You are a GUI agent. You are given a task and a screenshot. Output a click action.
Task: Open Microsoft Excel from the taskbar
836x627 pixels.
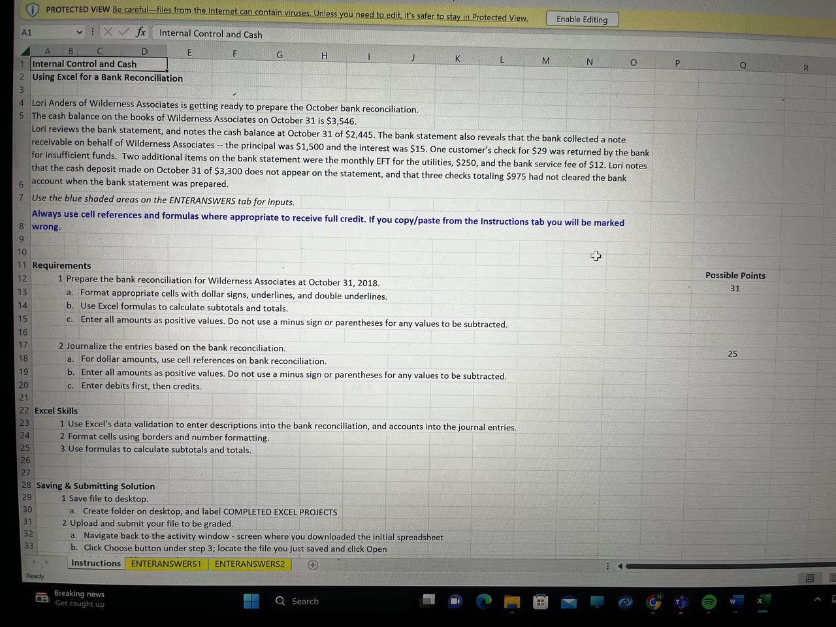click(763, 601)
